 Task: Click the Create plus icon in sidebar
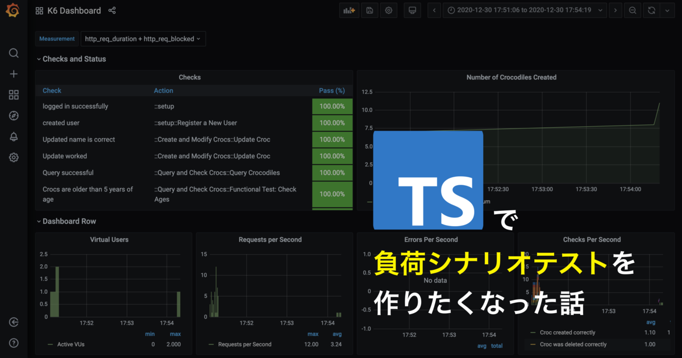pos(14,74)
